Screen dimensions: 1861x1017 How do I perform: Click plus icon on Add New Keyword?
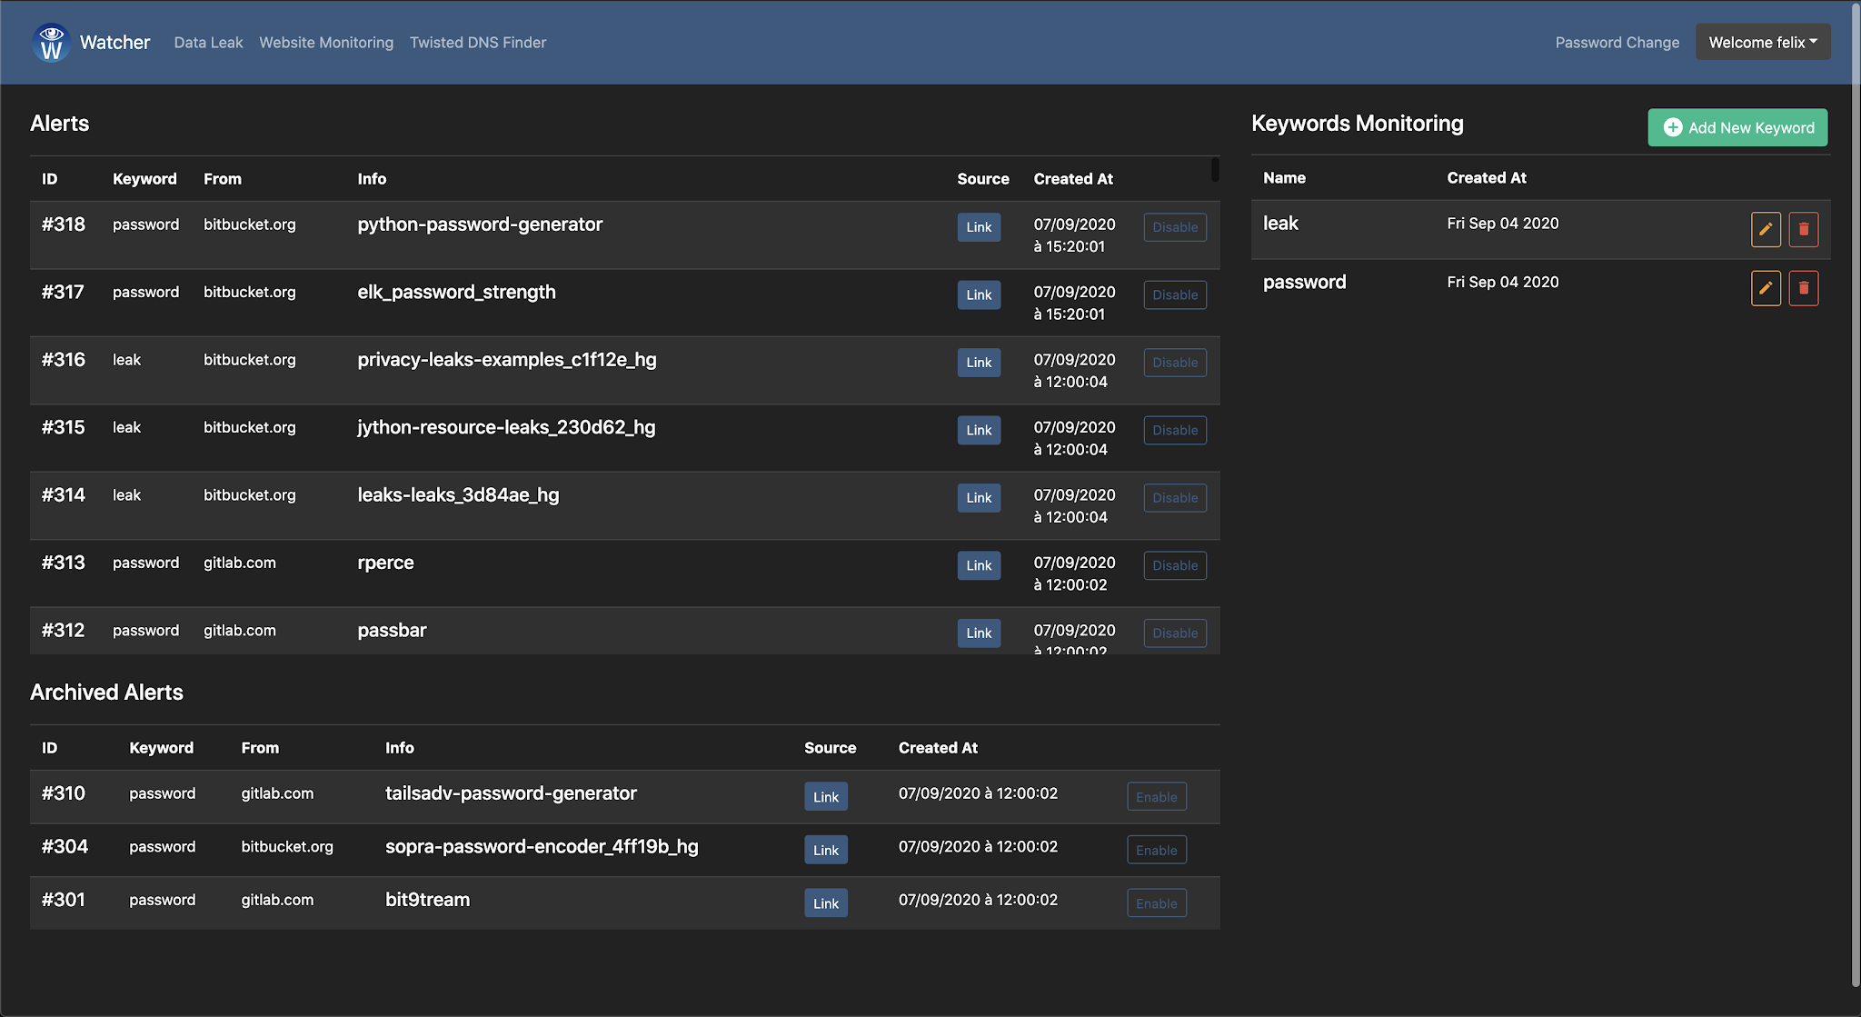click(1672, 128)
